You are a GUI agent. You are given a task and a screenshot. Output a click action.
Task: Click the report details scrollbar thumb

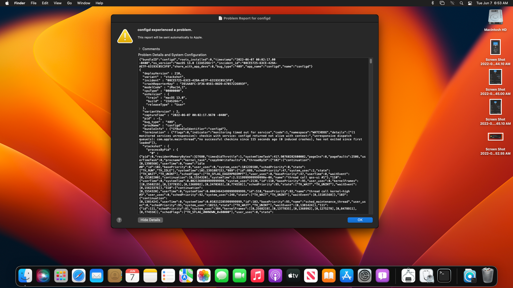coord(371,61)
